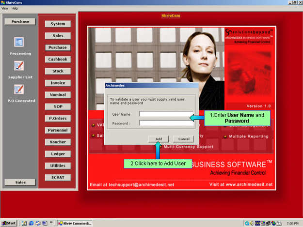Screen dimensions: 303x227
Task: Click the Shriv Commedi... taskbar button
Action: click(x=75, y=223)
